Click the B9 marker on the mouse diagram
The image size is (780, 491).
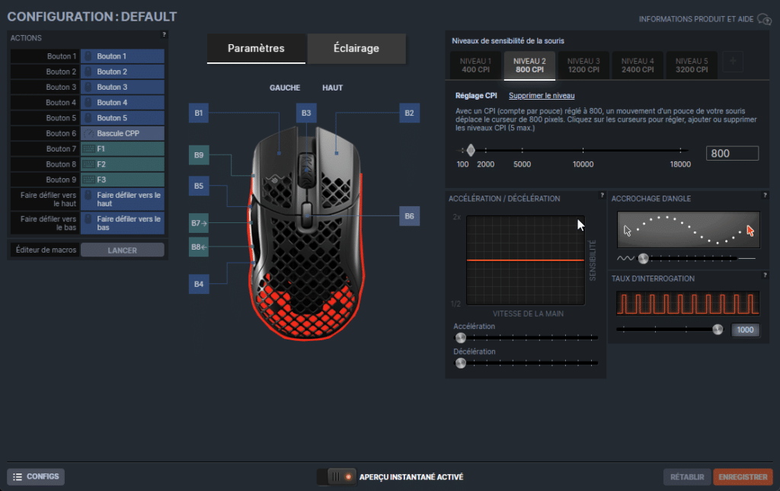pos(198,155)
